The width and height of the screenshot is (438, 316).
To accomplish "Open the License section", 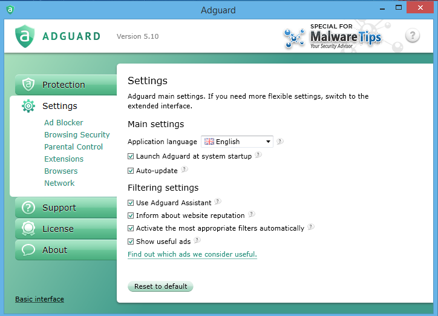I will 66,229.
